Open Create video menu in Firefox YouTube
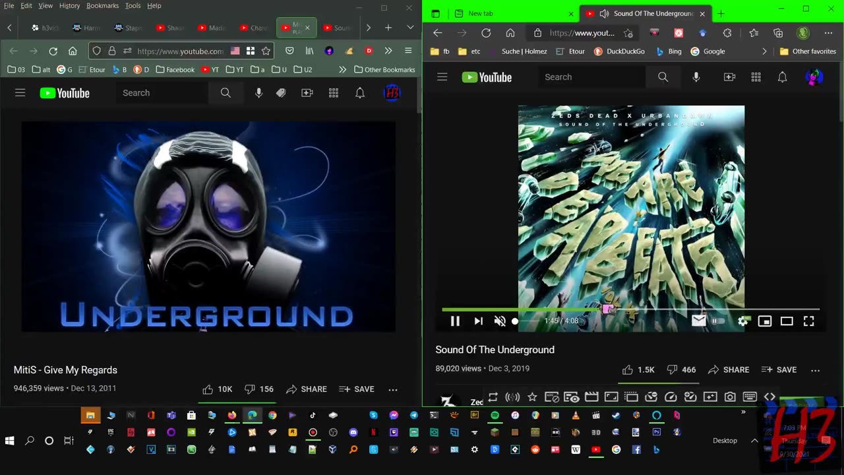Viewport: 844px width, 475px height. click(307, 93)
